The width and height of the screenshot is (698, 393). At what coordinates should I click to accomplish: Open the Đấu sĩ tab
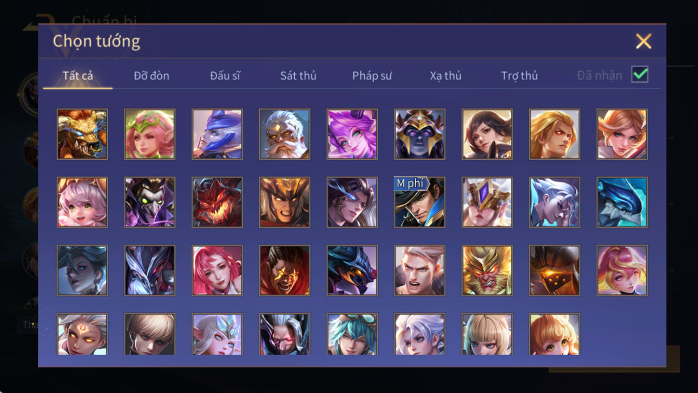coord(225,75)
